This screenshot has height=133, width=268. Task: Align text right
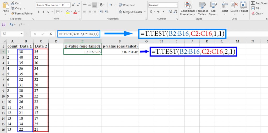(95, 12)
